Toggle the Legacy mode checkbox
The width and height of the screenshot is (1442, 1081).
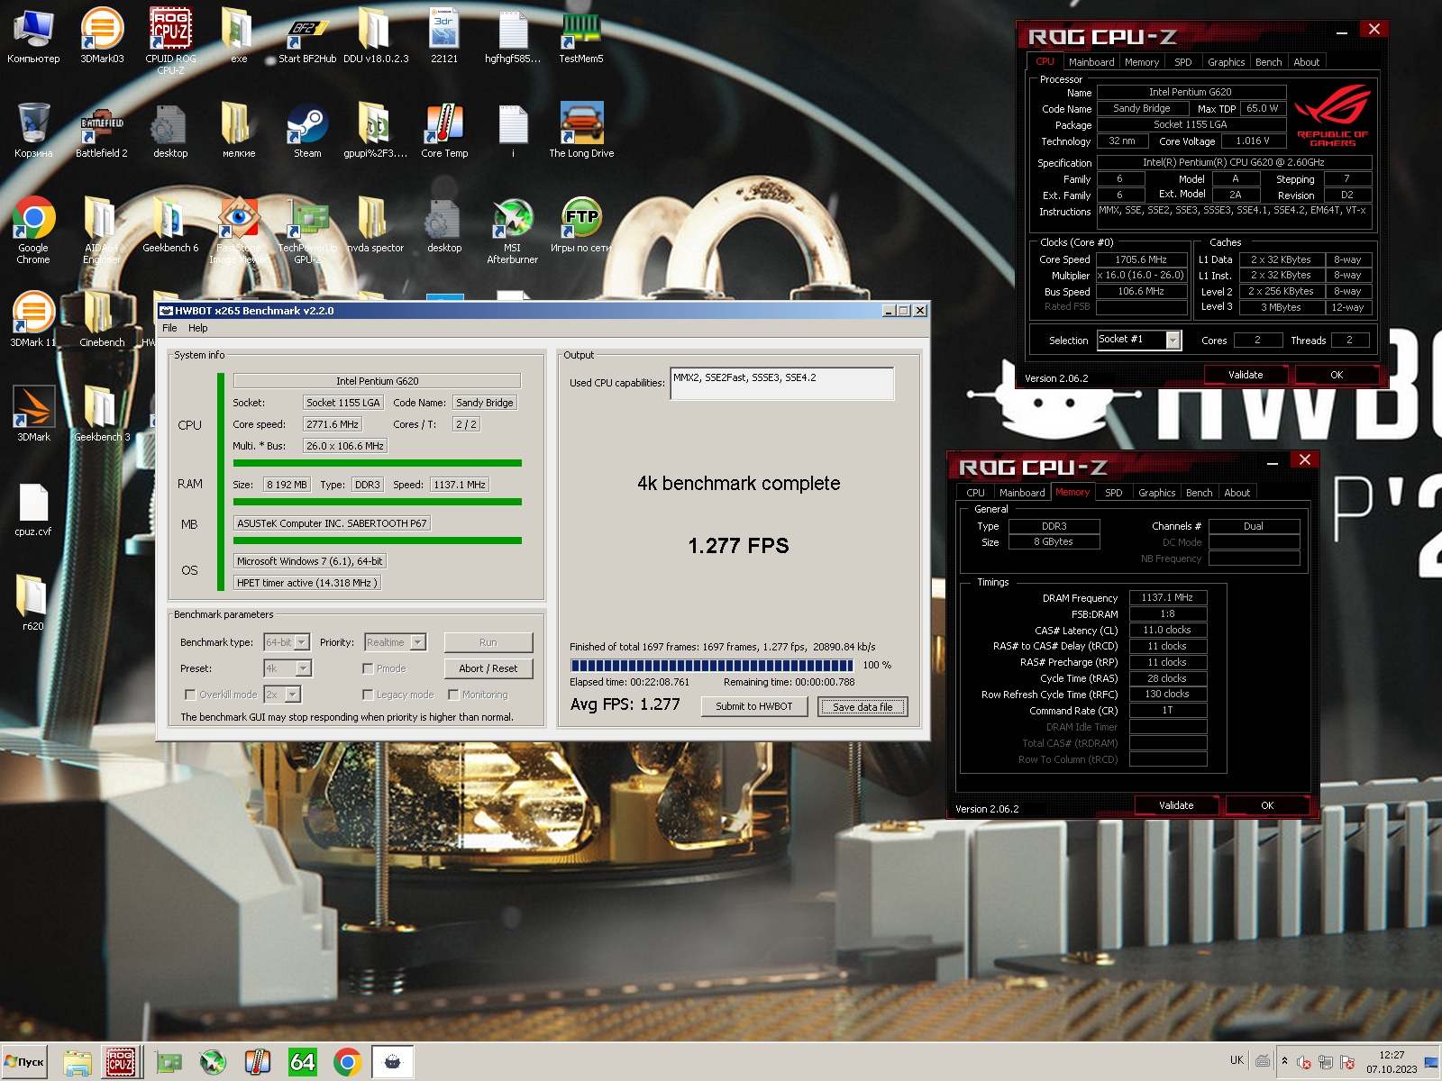(368, 695)
